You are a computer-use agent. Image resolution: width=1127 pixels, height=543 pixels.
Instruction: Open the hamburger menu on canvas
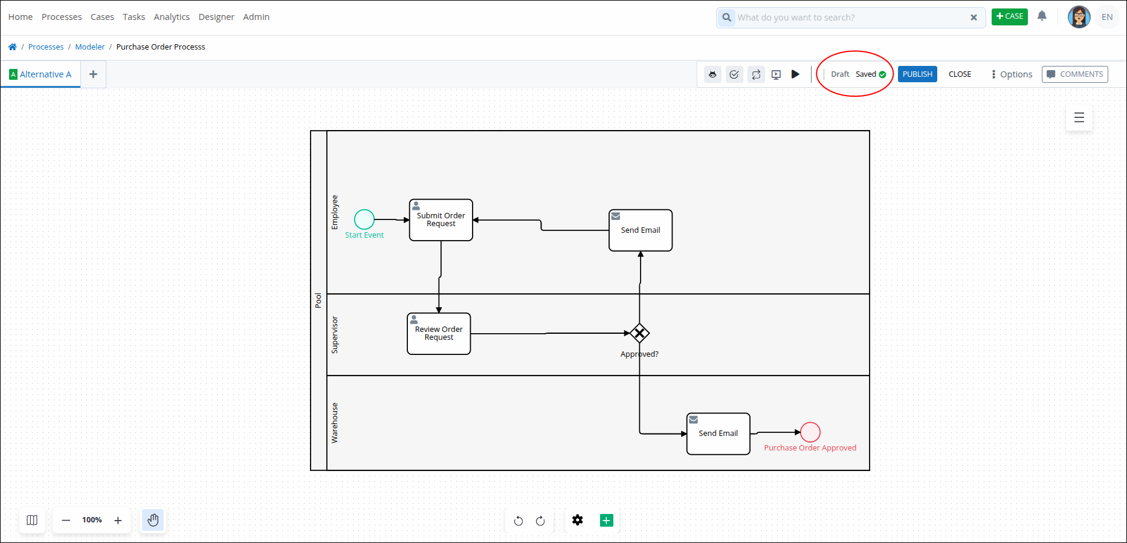click(1079, 117)
